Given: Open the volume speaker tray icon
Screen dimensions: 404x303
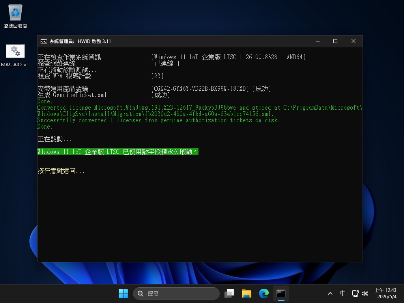Looking at the screenshot, I should pos(365,294).
